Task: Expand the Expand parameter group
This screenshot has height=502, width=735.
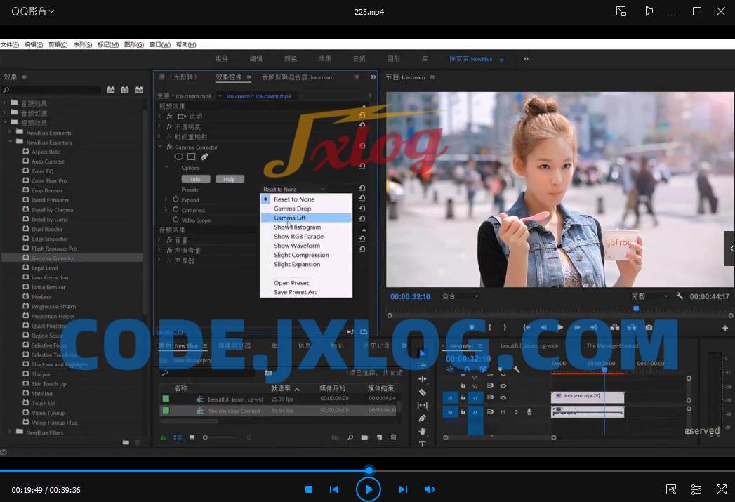Action: (x=166, y=199)
